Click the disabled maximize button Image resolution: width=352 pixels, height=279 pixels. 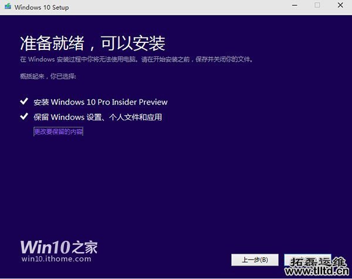(317, 5)
